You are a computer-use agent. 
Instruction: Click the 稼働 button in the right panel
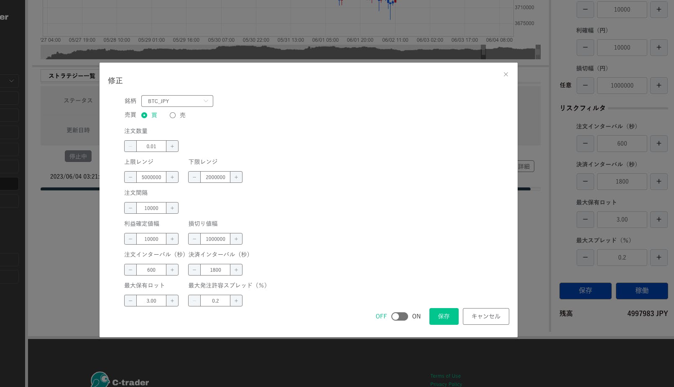642,291
